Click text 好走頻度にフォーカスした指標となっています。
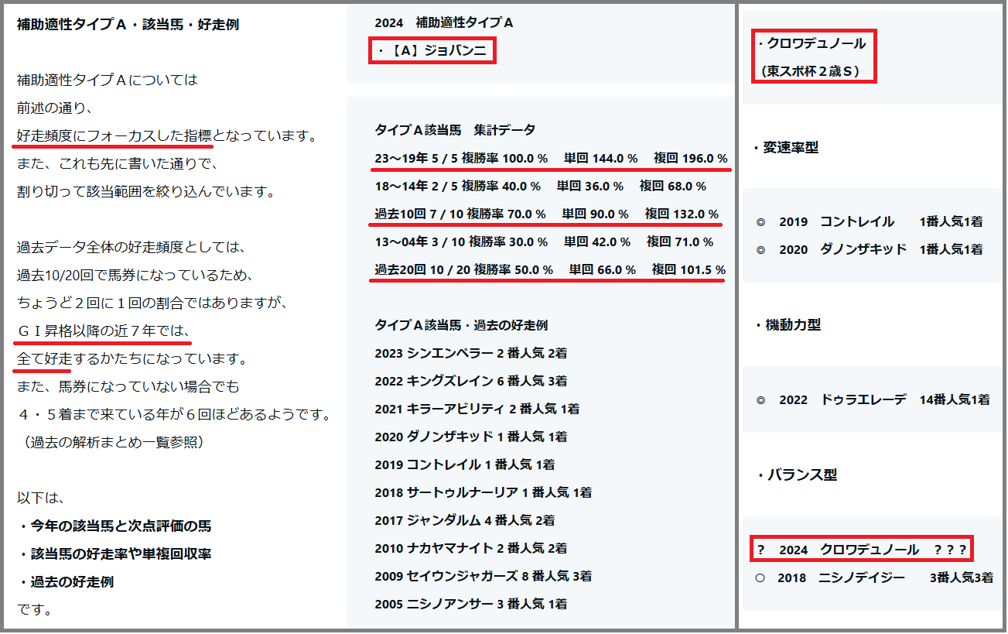The image size is (1008, 634). pyautogui.click(x=167, y=136)
